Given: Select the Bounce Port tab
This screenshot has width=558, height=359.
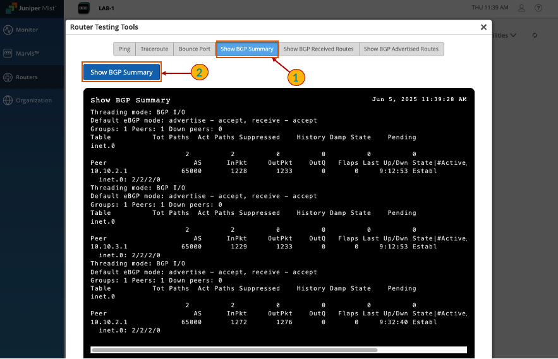Looking at the screenshot, I should [194, 49].
